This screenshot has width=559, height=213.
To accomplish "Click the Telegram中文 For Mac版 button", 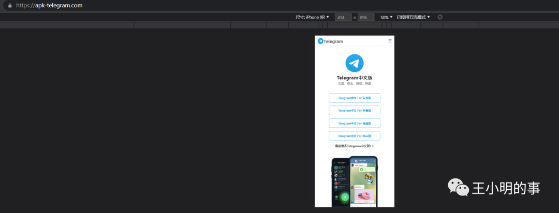I will pos(355,135).
